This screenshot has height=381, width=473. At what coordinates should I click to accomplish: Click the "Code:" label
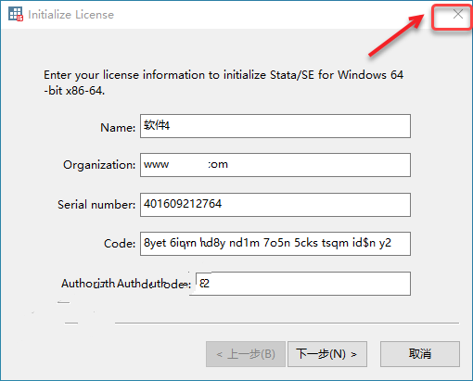120,244
